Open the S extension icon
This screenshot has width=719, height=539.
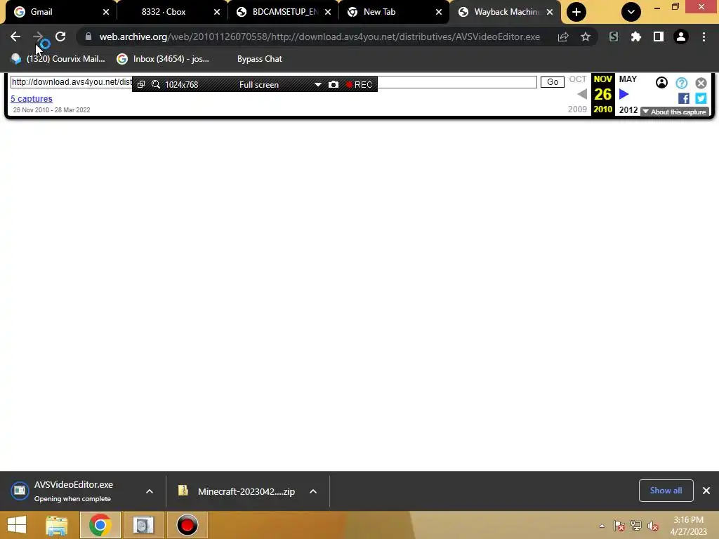pos(614,36)
